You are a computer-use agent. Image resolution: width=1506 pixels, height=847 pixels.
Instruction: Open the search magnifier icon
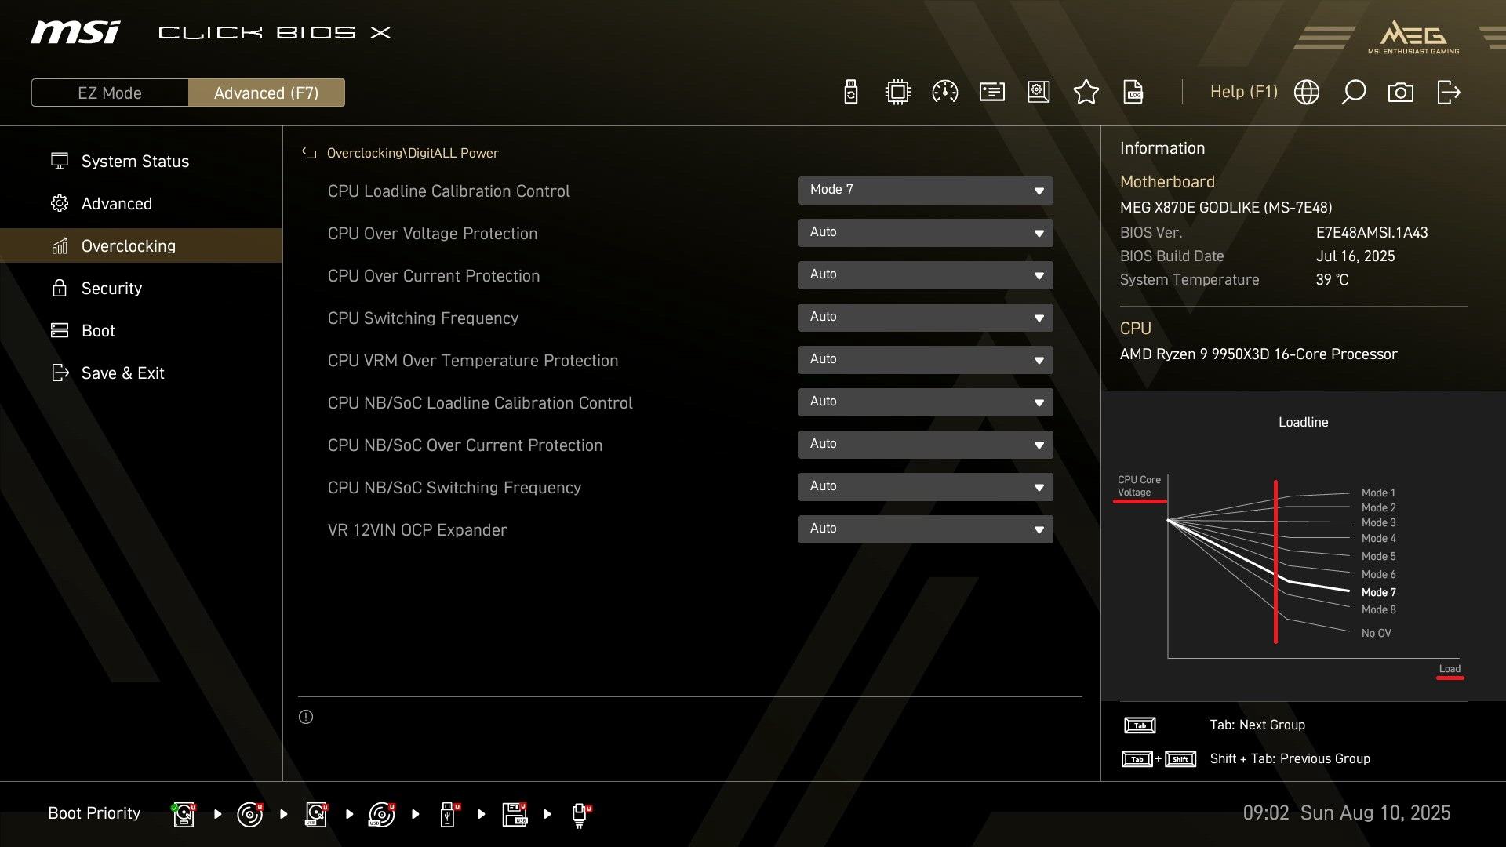pos(1353,93)
